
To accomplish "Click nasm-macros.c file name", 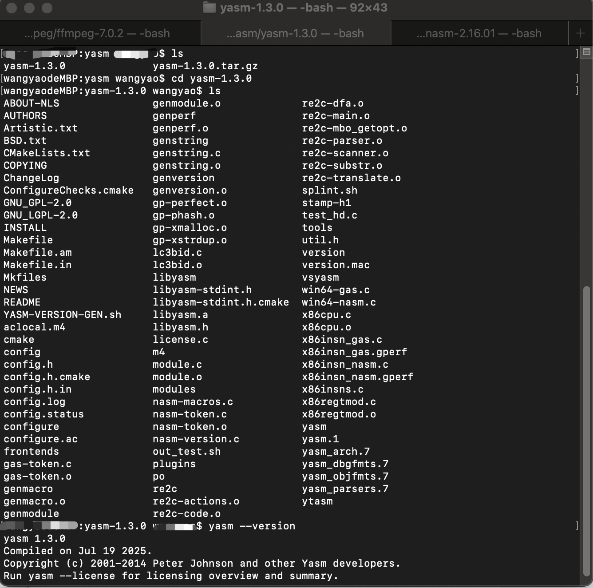I will tap(193, 401).
